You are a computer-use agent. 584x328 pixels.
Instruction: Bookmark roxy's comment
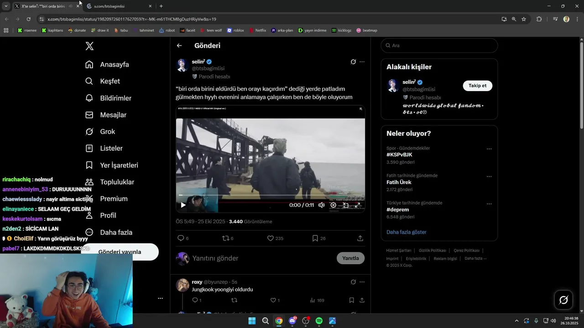coord(351,300)
